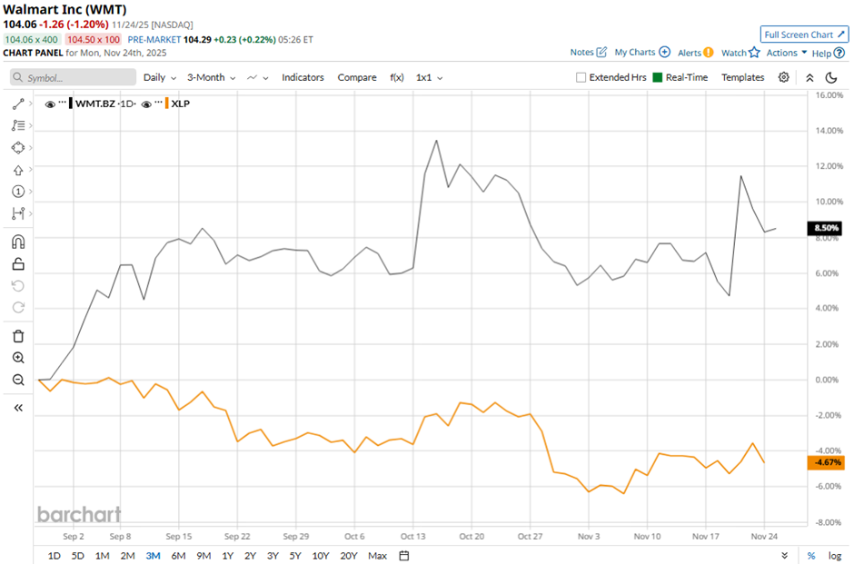Image resolution: width=854 pixels, height=564 pixels.
Task: Select the 1Y range tab
Action: (228, 556)
